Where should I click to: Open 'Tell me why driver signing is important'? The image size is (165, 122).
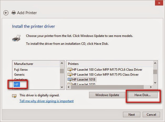click(47, 101)
